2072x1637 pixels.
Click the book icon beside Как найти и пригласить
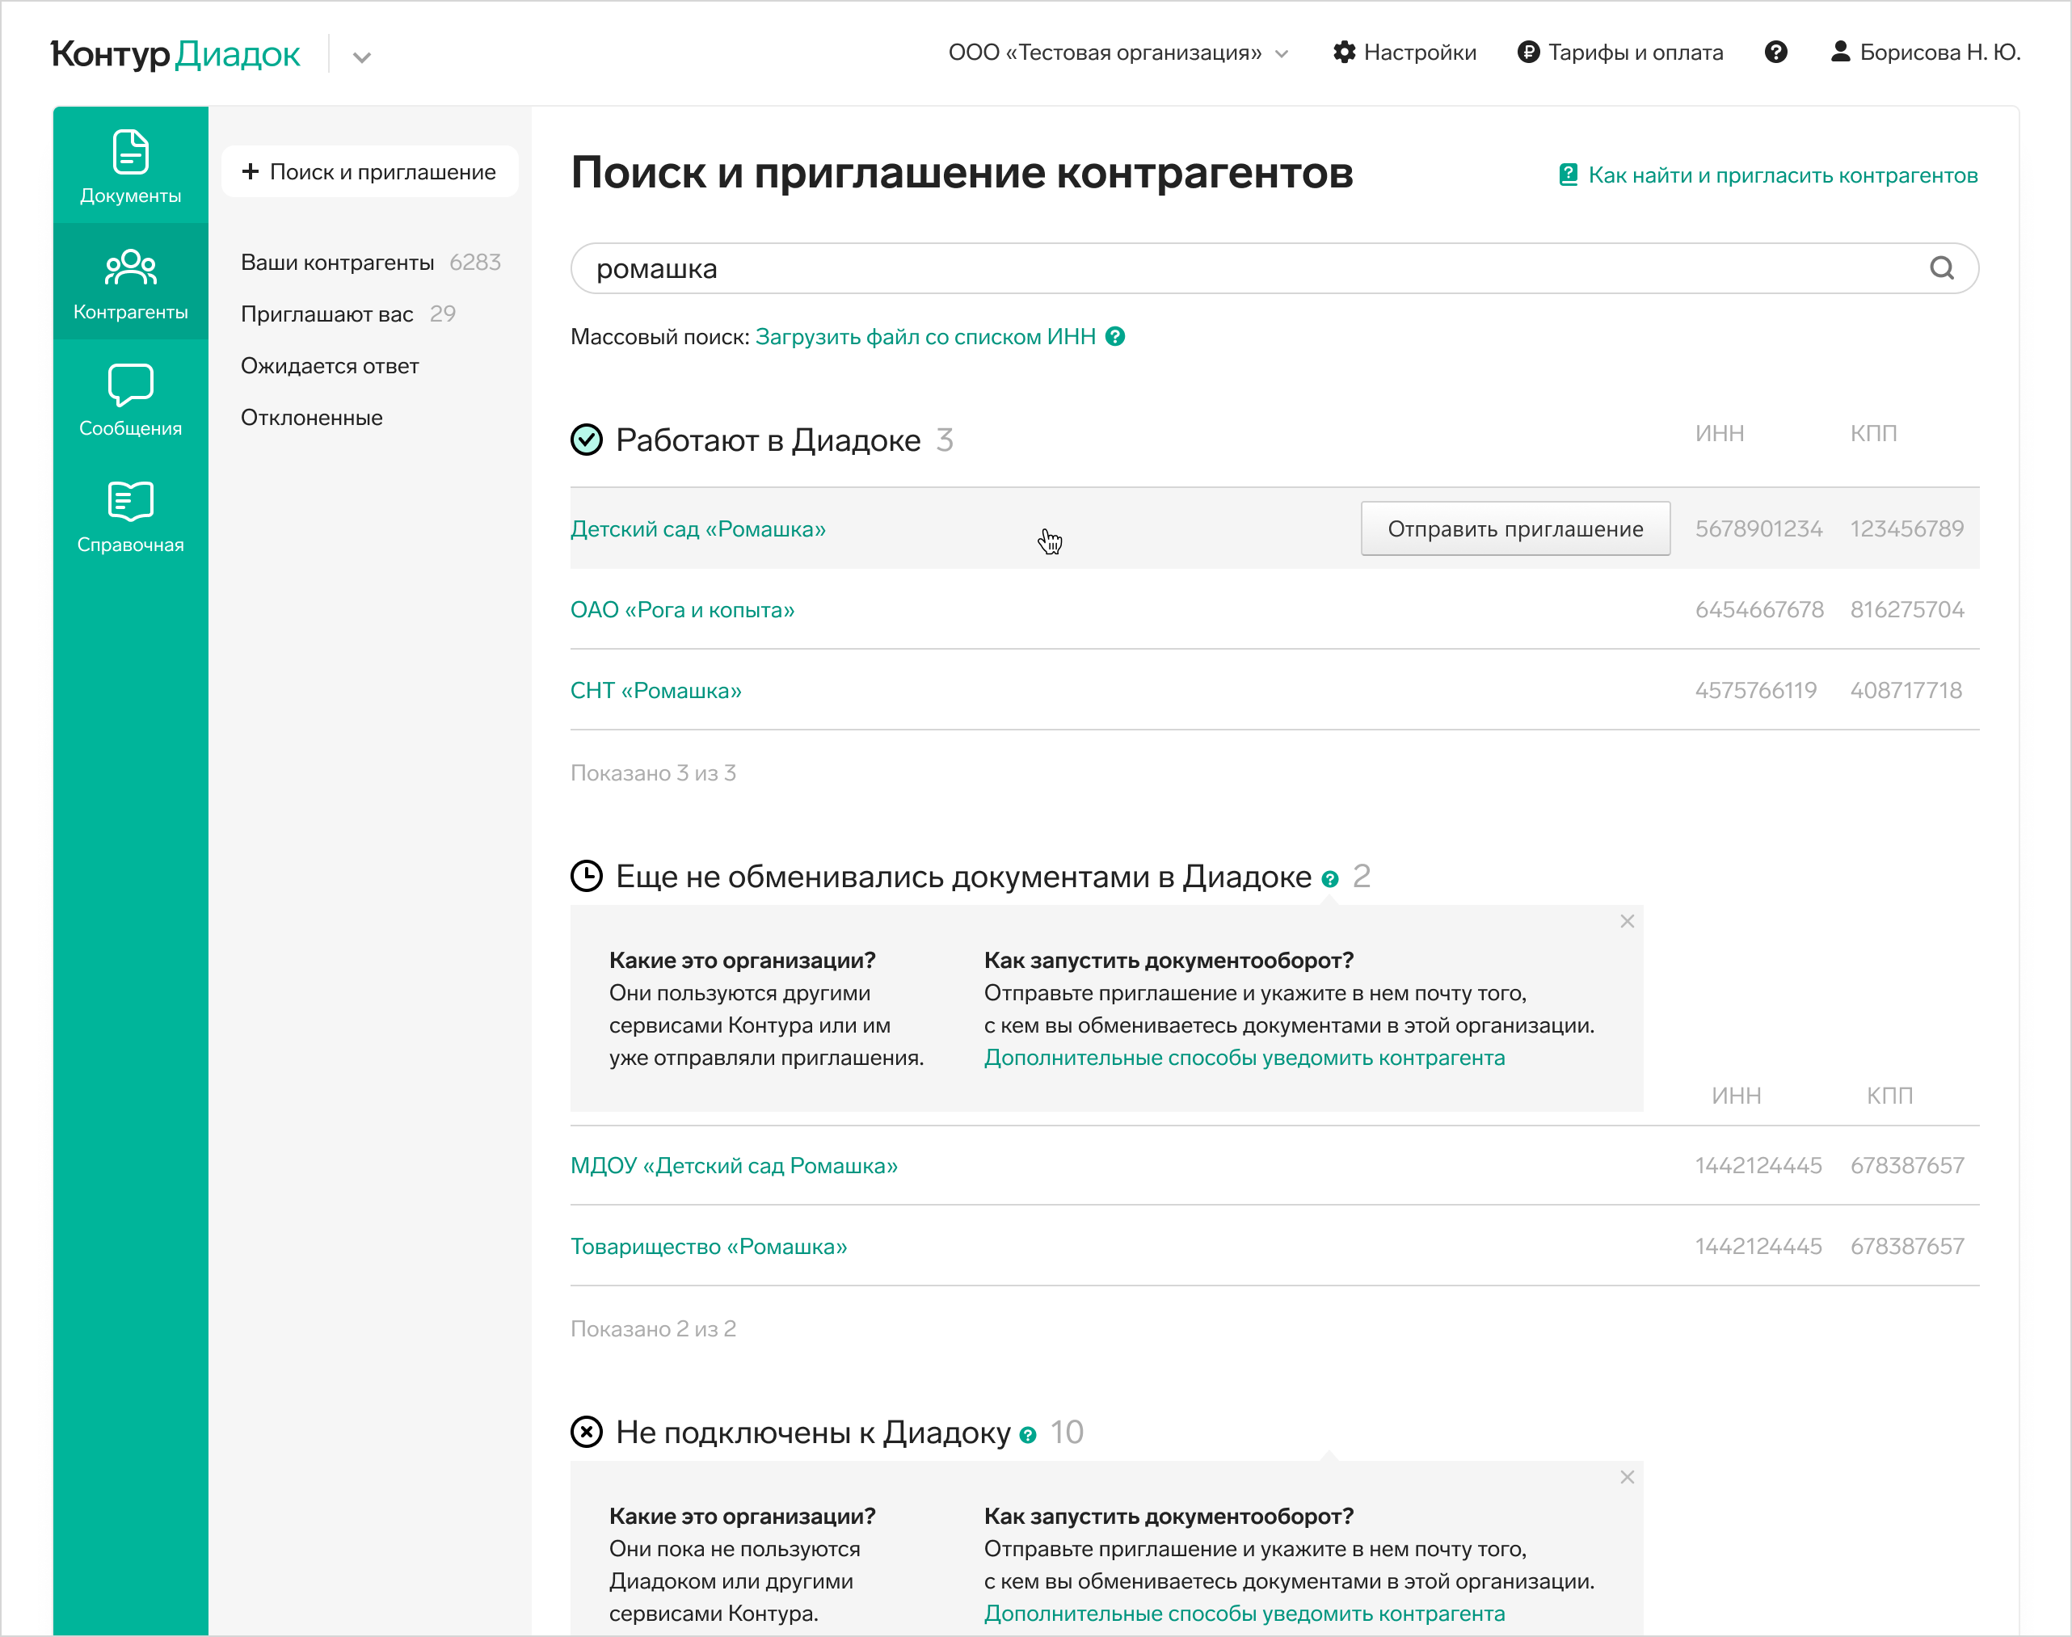pos(1568,175)
